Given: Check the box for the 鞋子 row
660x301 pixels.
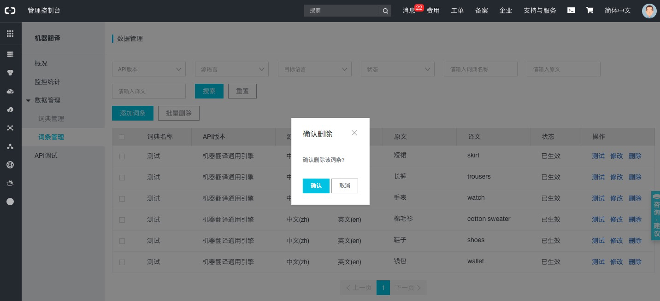Looking at the screenshot, I should point(122,241).
